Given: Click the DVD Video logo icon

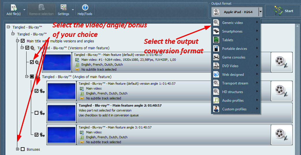Looking at the screenshot, I should point(216,66).
